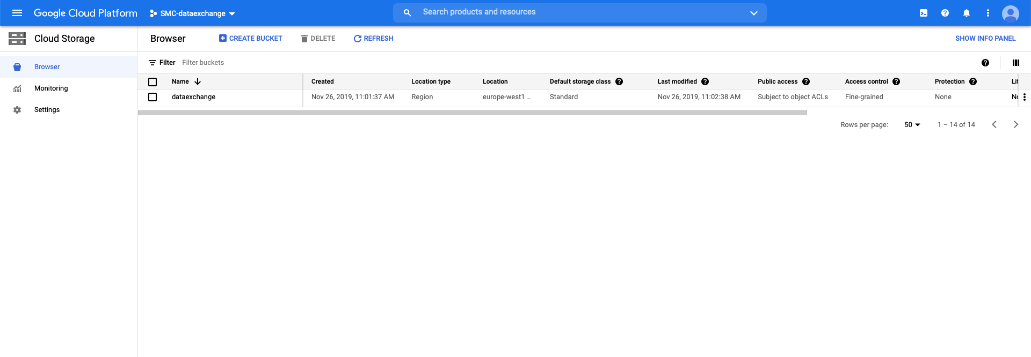1031x357 pixels.
Task: Open the help icon in top bar
Action: point(945,13)
